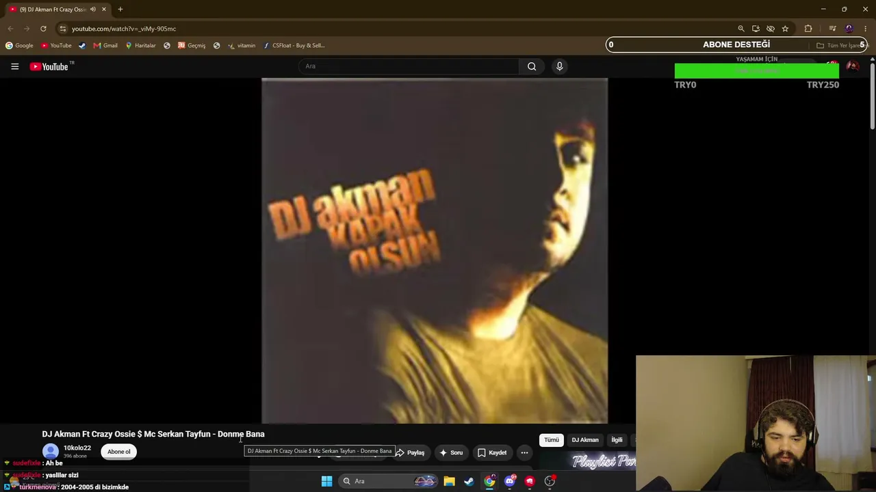Click the video title DJ Akman Ft Crazy Ossie
876x492 pixels.
[153, 434]
